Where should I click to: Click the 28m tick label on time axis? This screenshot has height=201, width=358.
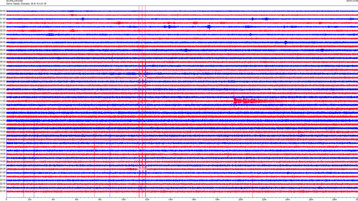334,200
